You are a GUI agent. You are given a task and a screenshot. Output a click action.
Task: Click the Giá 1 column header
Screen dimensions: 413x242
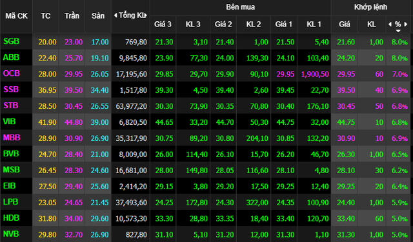pos(284,24)
